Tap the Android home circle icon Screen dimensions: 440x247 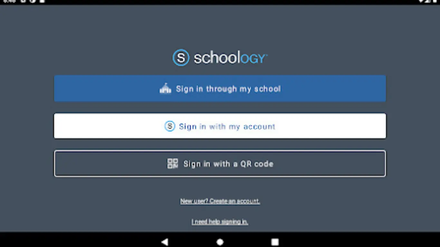[220, 242]
